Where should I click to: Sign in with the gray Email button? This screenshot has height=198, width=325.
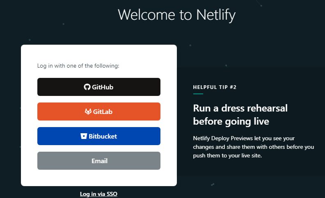(x=99, y=161)
